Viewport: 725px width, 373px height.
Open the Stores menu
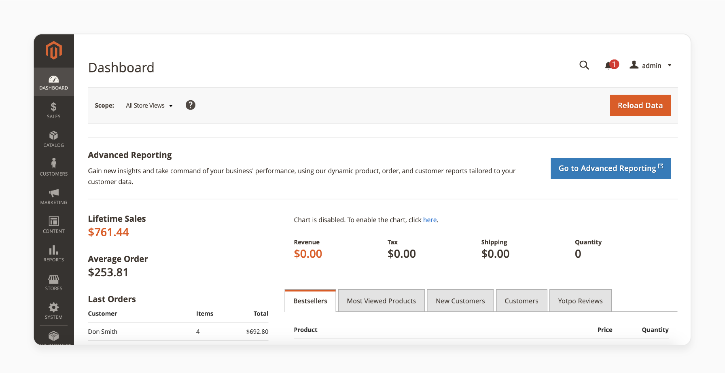[x=54, y=283]
